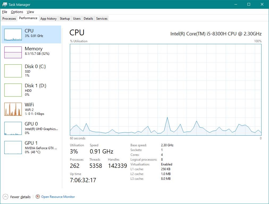This screenshot has width=269, height=204.
Task: Select the WiFi 2 network graph
Action: tap(31, 109)
